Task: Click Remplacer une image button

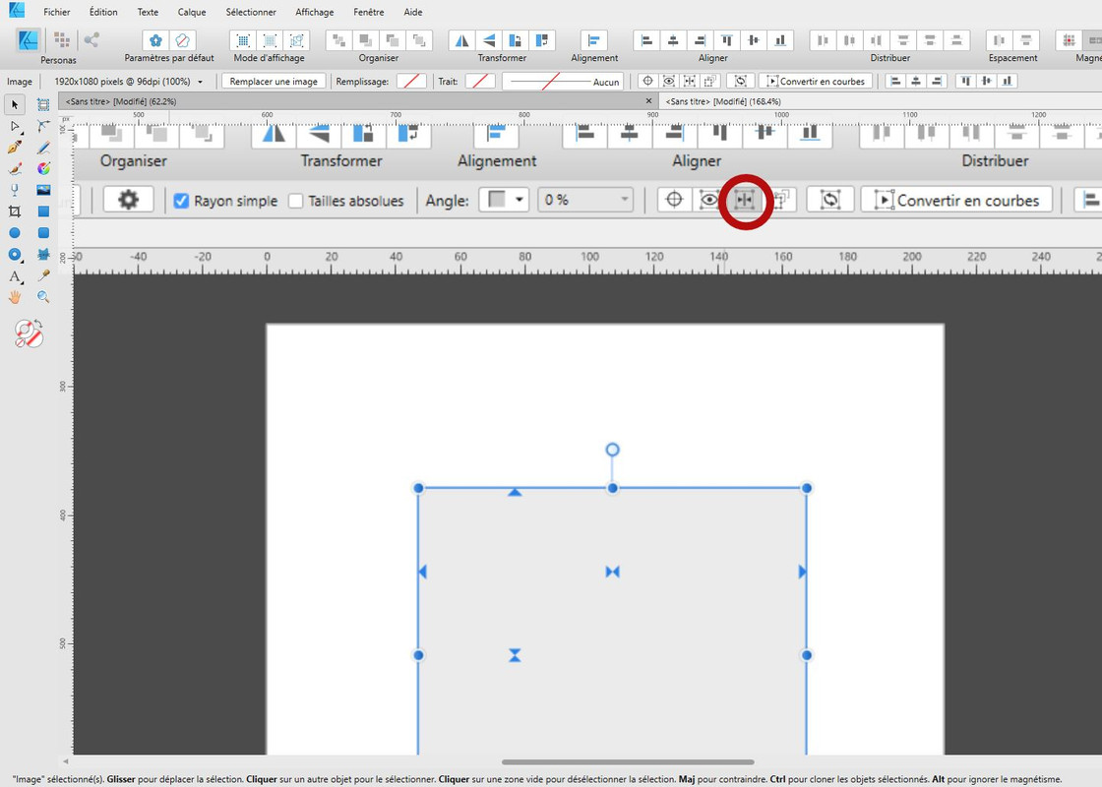Action: 274,81
